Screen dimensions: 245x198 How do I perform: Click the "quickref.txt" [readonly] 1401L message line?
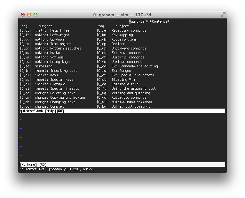click(57, 169)
